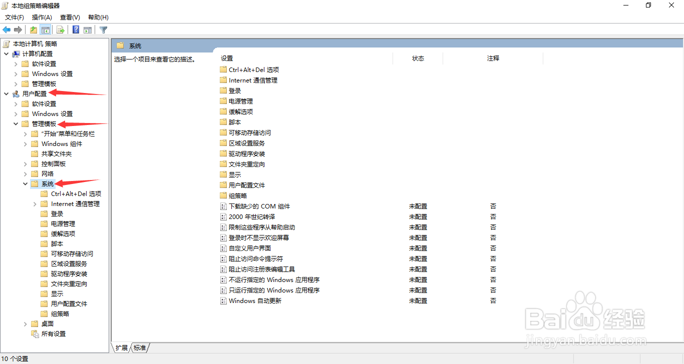Click the filter funnel icon

point(103,29)
